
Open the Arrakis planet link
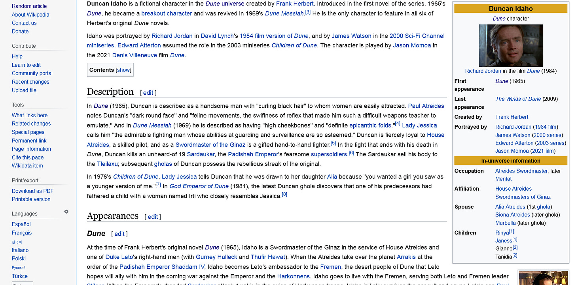[406, 257]
